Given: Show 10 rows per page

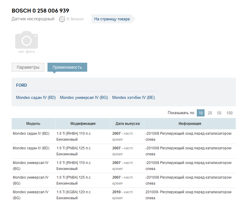Looking at the screenshot, I should point(201,113).
